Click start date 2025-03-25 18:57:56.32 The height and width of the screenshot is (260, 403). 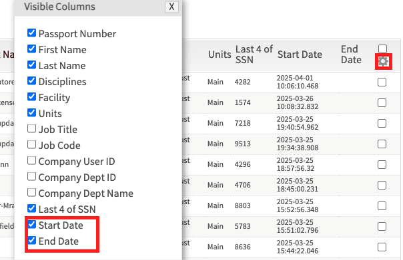[296, 164]
